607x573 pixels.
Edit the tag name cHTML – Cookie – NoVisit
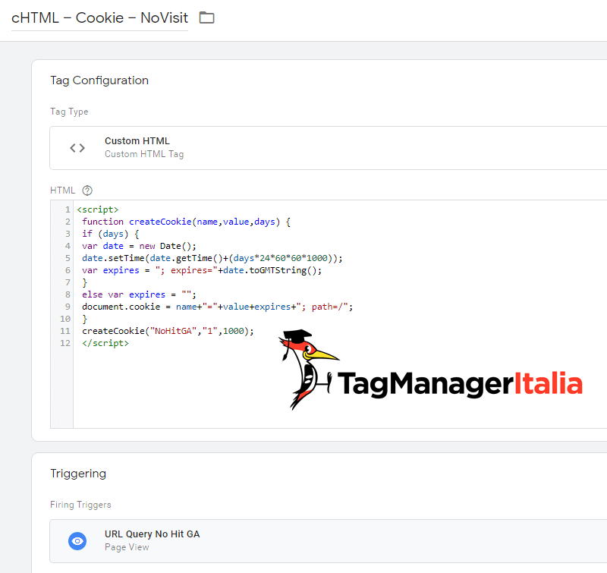pos(99,18)
